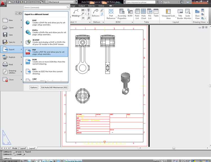Switch to the Add-Ins ribbon tab
Image resolution: width=211 pixels, height=162 pixels.
click(x=91, y=6)
